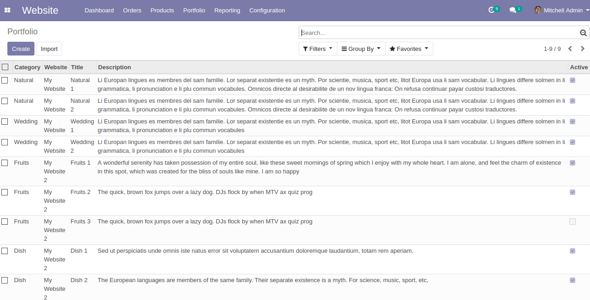Image resolution: width=590 pixels, height=300 pixels.
Task: Toggle select-all checkbox in table header
Action: click(5, 67)
